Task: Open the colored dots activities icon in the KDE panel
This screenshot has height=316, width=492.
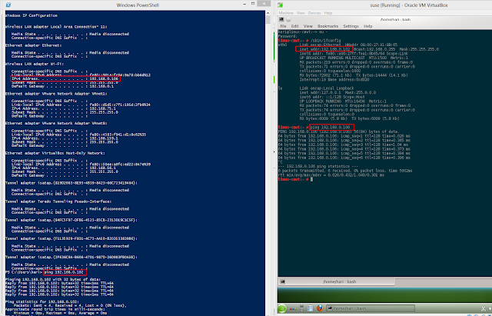Action: pyautogui.click(x=293, y=309)
